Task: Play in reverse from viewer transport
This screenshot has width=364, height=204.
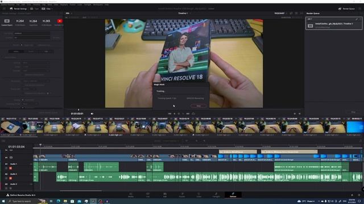Action: coord(175,113)
